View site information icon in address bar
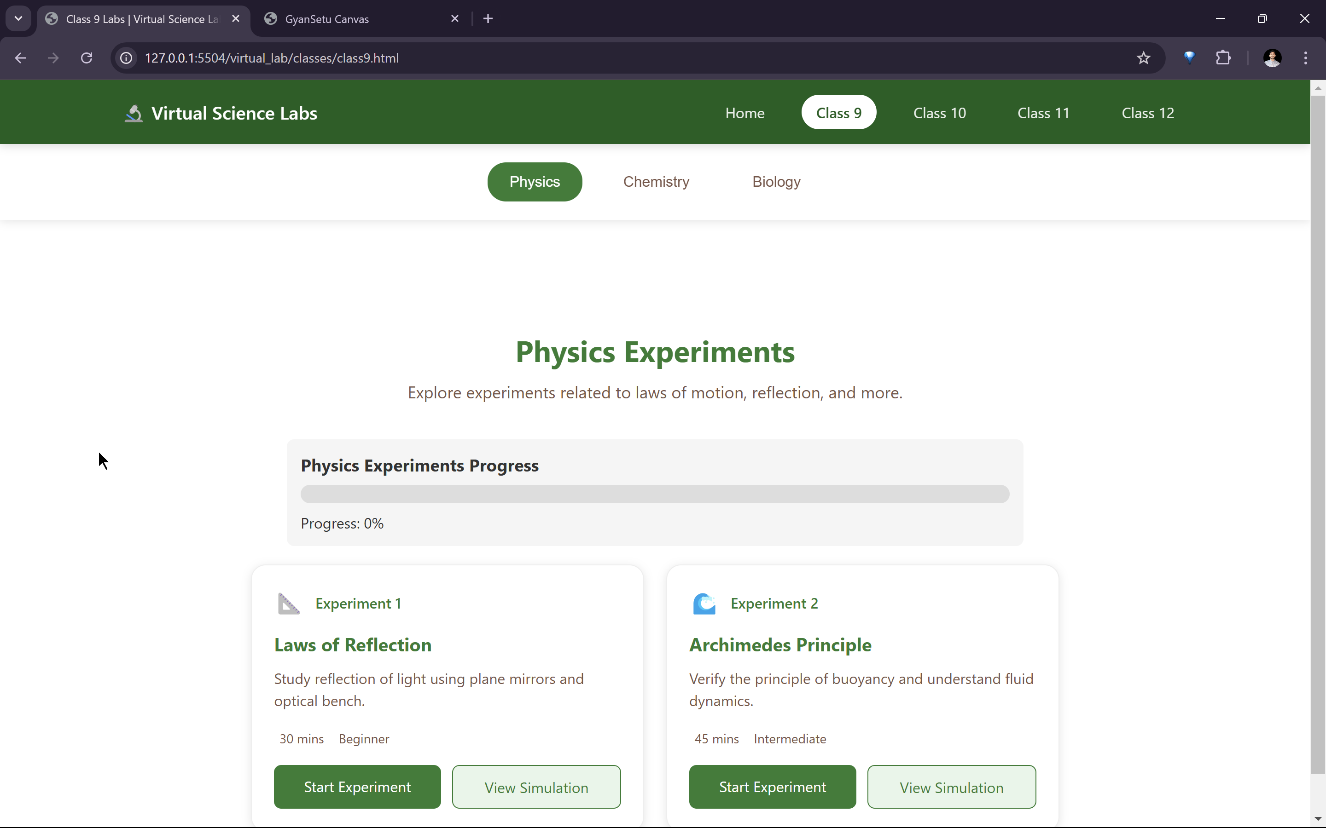 (x=127, y=58)
